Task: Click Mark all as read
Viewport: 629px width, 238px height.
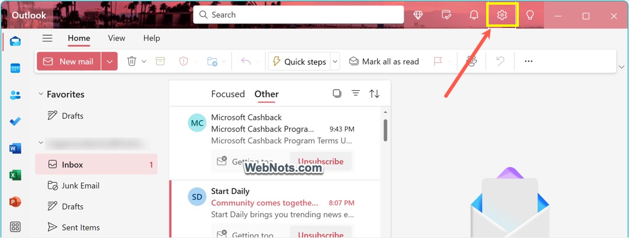Action: [384, 61]
